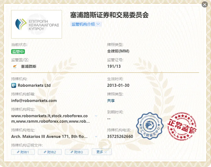Viewport: 211px width, 167px height.
Task: Click the paperclip icon on 附件2
Action: [x=45, y=152]
